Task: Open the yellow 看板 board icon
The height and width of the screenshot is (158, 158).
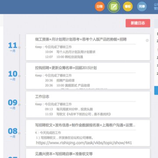Action: [128, 7]
